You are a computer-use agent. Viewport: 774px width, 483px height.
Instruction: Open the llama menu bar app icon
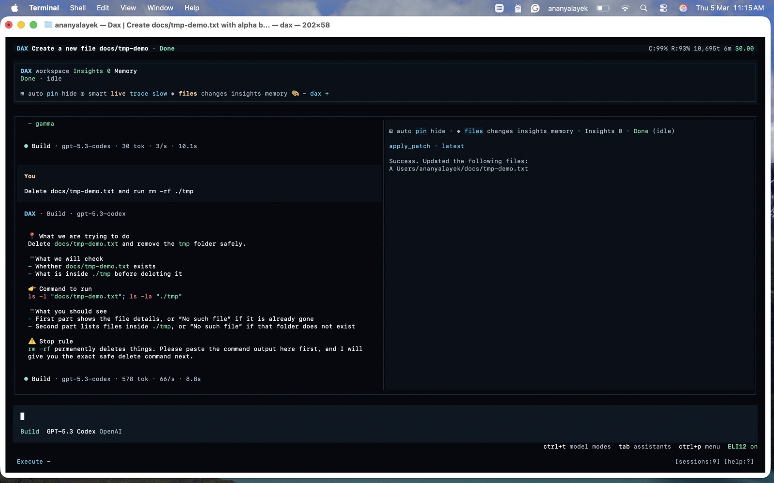[518, 8]
